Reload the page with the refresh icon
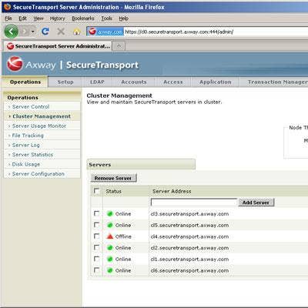 pyautogui.click(x=45, y=32)
